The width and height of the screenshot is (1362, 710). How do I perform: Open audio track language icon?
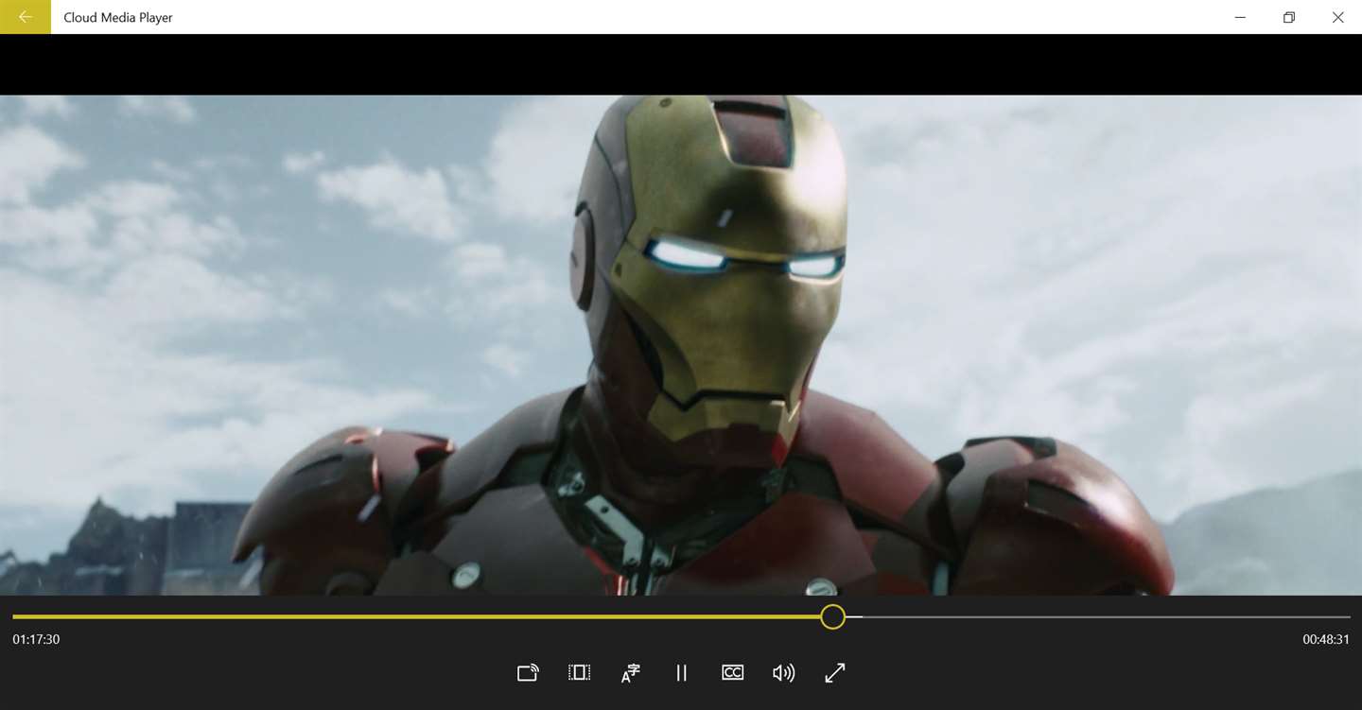630,673
